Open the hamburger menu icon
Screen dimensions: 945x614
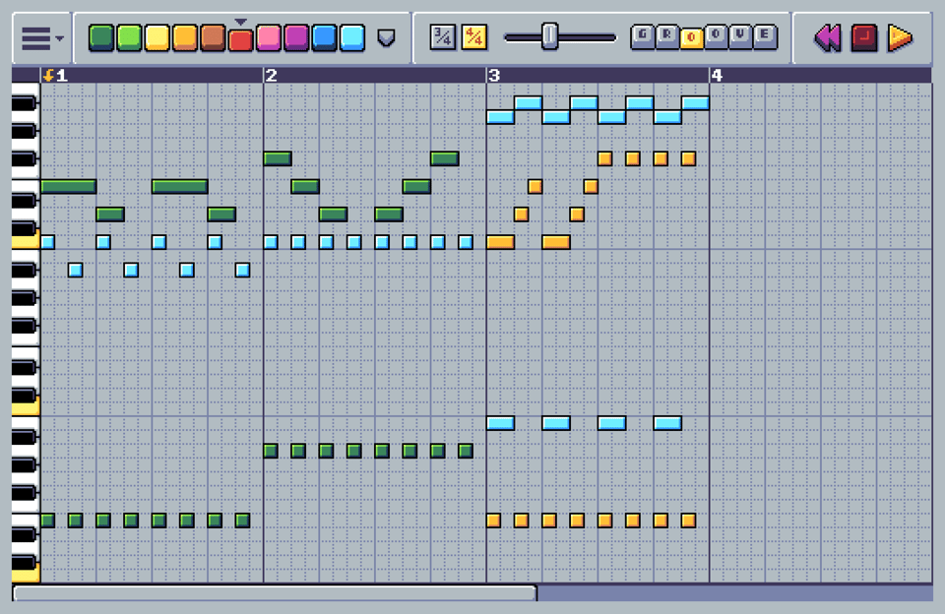[35, 36]
